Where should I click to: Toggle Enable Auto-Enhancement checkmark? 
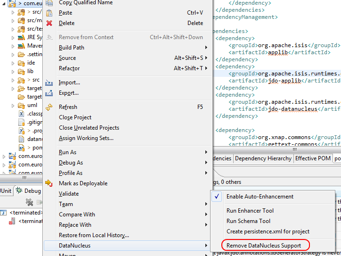pyautogui.click(x=217, y=197)
